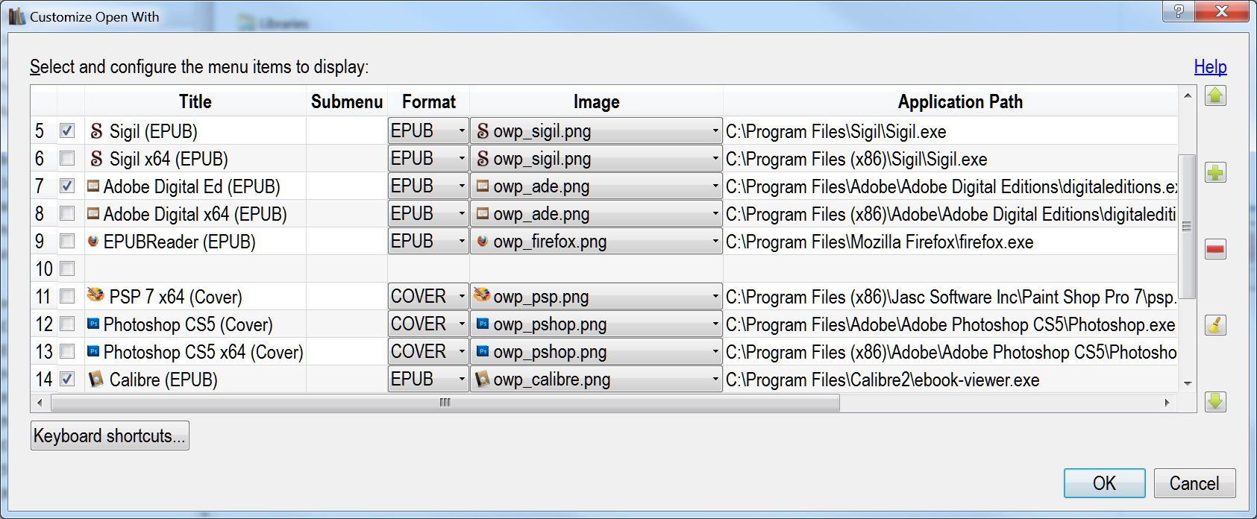The width and height of the screenshot is (1257, 519).
Task: Click the horizontal scrollbar thumb
Action: (x=445, y=403)
